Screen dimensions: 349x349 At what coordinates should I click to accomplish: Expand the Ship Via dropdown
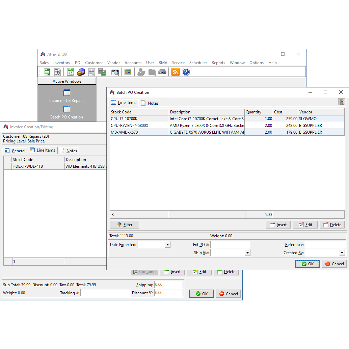pos(247,252)
